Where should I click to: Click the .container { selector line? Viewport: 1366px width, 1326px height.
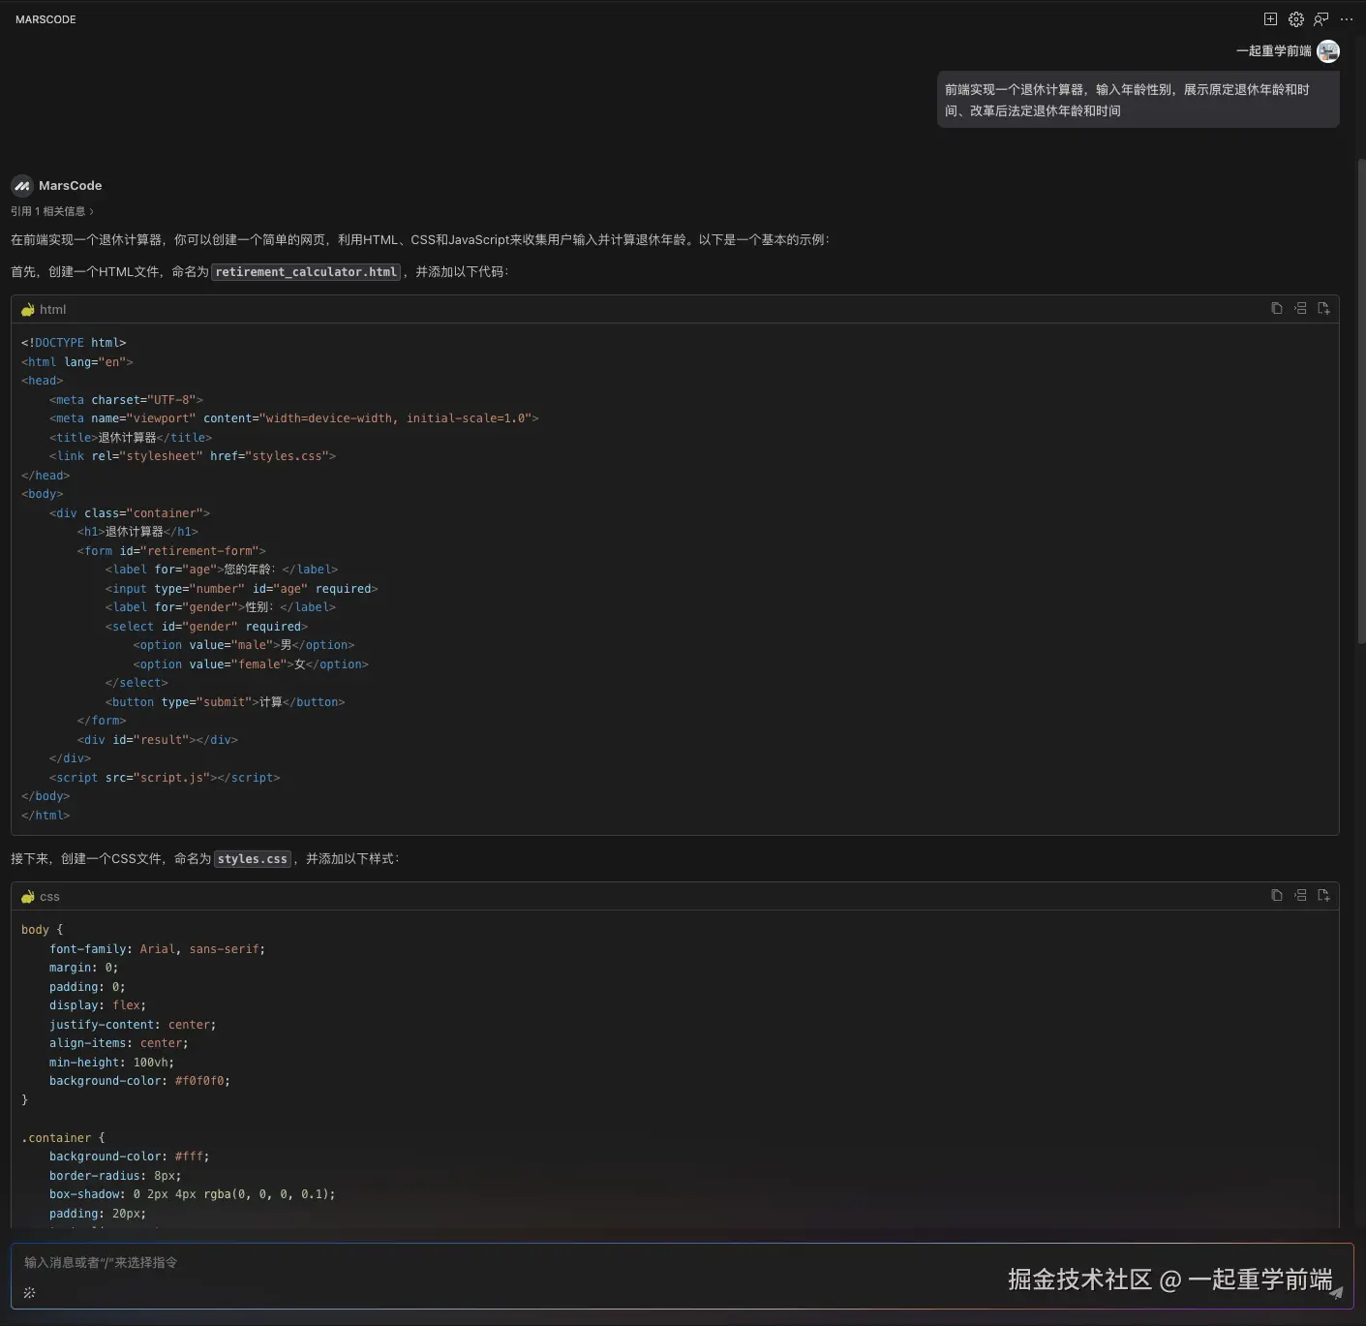pyautogui.click(x=63, y=1138)
